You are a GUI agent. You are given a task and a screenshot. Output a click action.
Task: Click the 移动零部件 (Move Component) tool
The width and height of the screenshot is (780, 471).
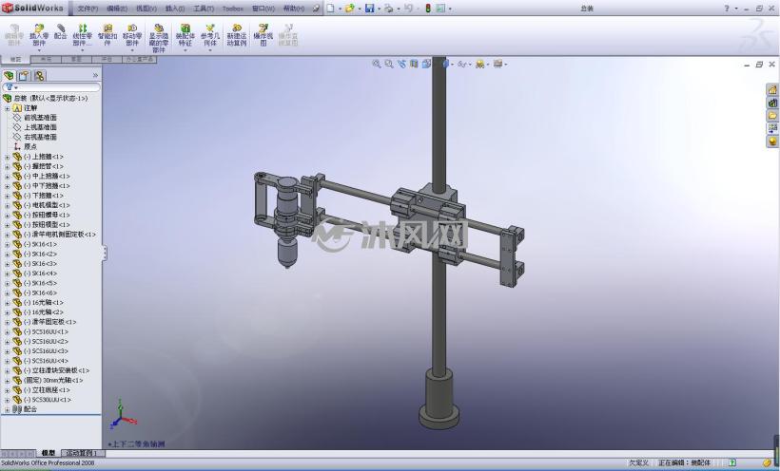[132, 35]
